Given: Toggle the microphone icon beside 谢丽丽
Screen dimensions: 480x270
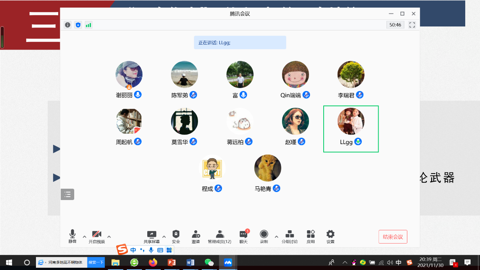Looking at the screenshot, I should pyautogui.click(x=138, y=95).
